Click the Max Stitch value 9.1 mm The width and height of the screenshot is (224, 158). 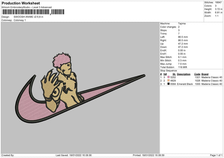pos(182,57)
